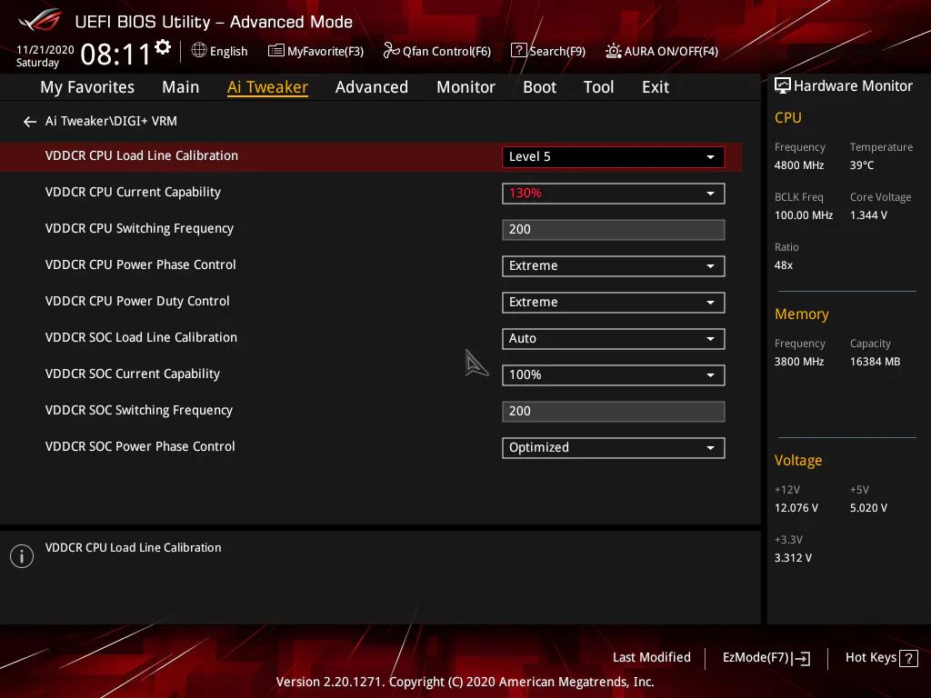Switch to the Monitor tab

point(465,87)
